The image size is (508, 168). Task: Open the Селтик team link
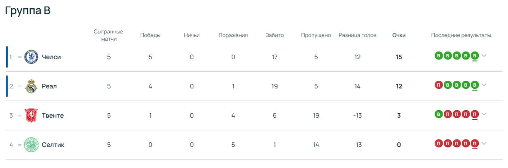click(53, 145)
